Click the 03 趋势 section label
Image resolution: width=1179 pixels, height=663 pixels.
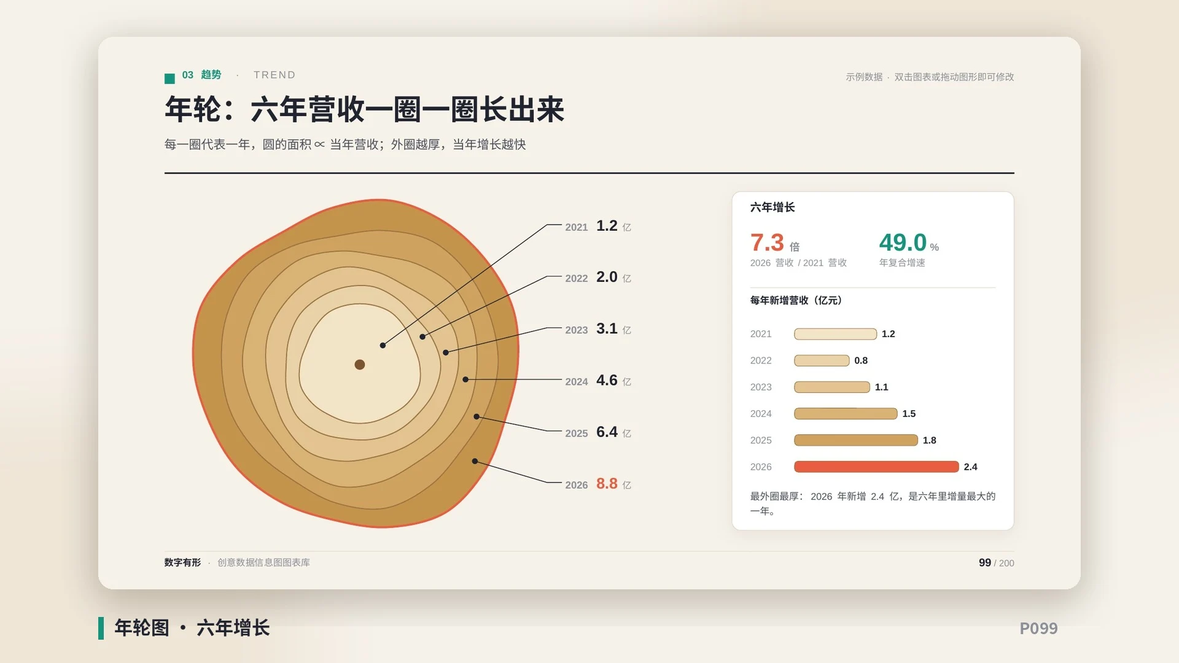click(201, 75)
